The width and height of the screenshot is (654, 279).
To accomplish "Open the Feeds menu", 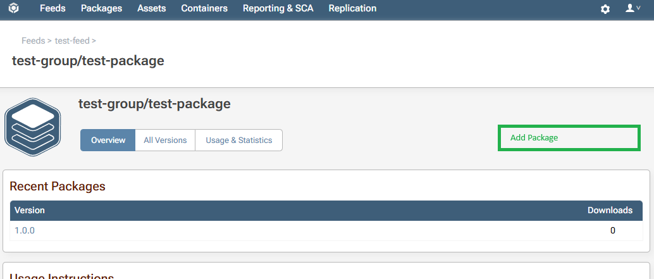I will (x=52, y=9).
